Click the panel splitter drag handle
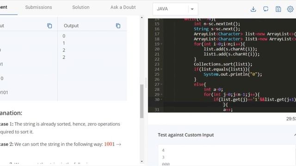Image resolution: width=296 pixels, height=166 pixels. pyautogui.click(x=146, y=83)
